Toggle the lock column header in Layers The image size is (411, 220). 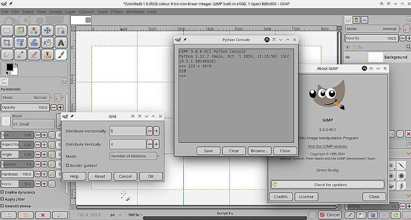pos(354,47)
